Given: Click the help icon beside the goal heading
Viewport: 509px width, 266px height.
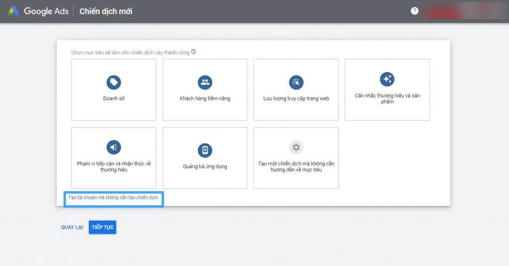Looking at the screenshot, I should click(193, 52).
